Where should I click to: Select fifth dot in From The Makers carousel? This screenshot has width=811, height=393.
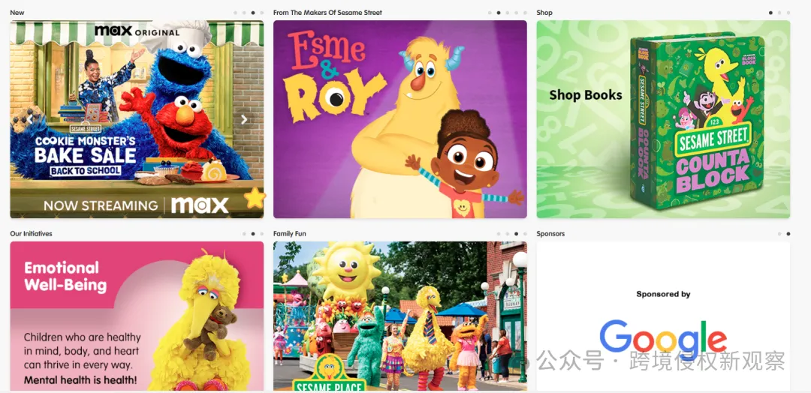(x=525, y=13)
